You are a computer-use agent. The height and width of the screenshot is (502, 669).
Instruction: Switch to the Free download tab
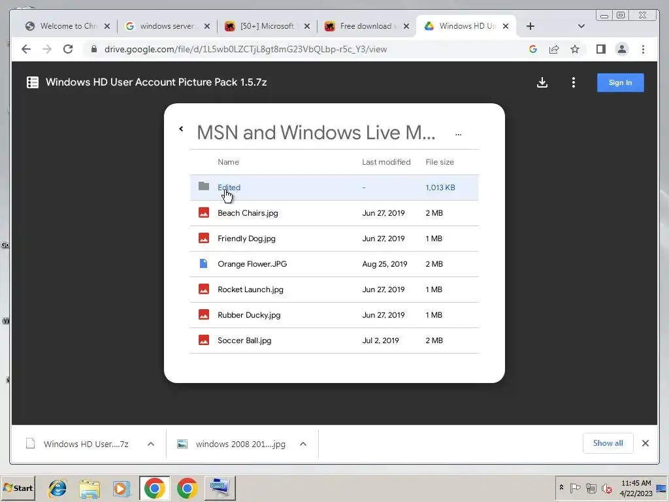coord(368,26)
